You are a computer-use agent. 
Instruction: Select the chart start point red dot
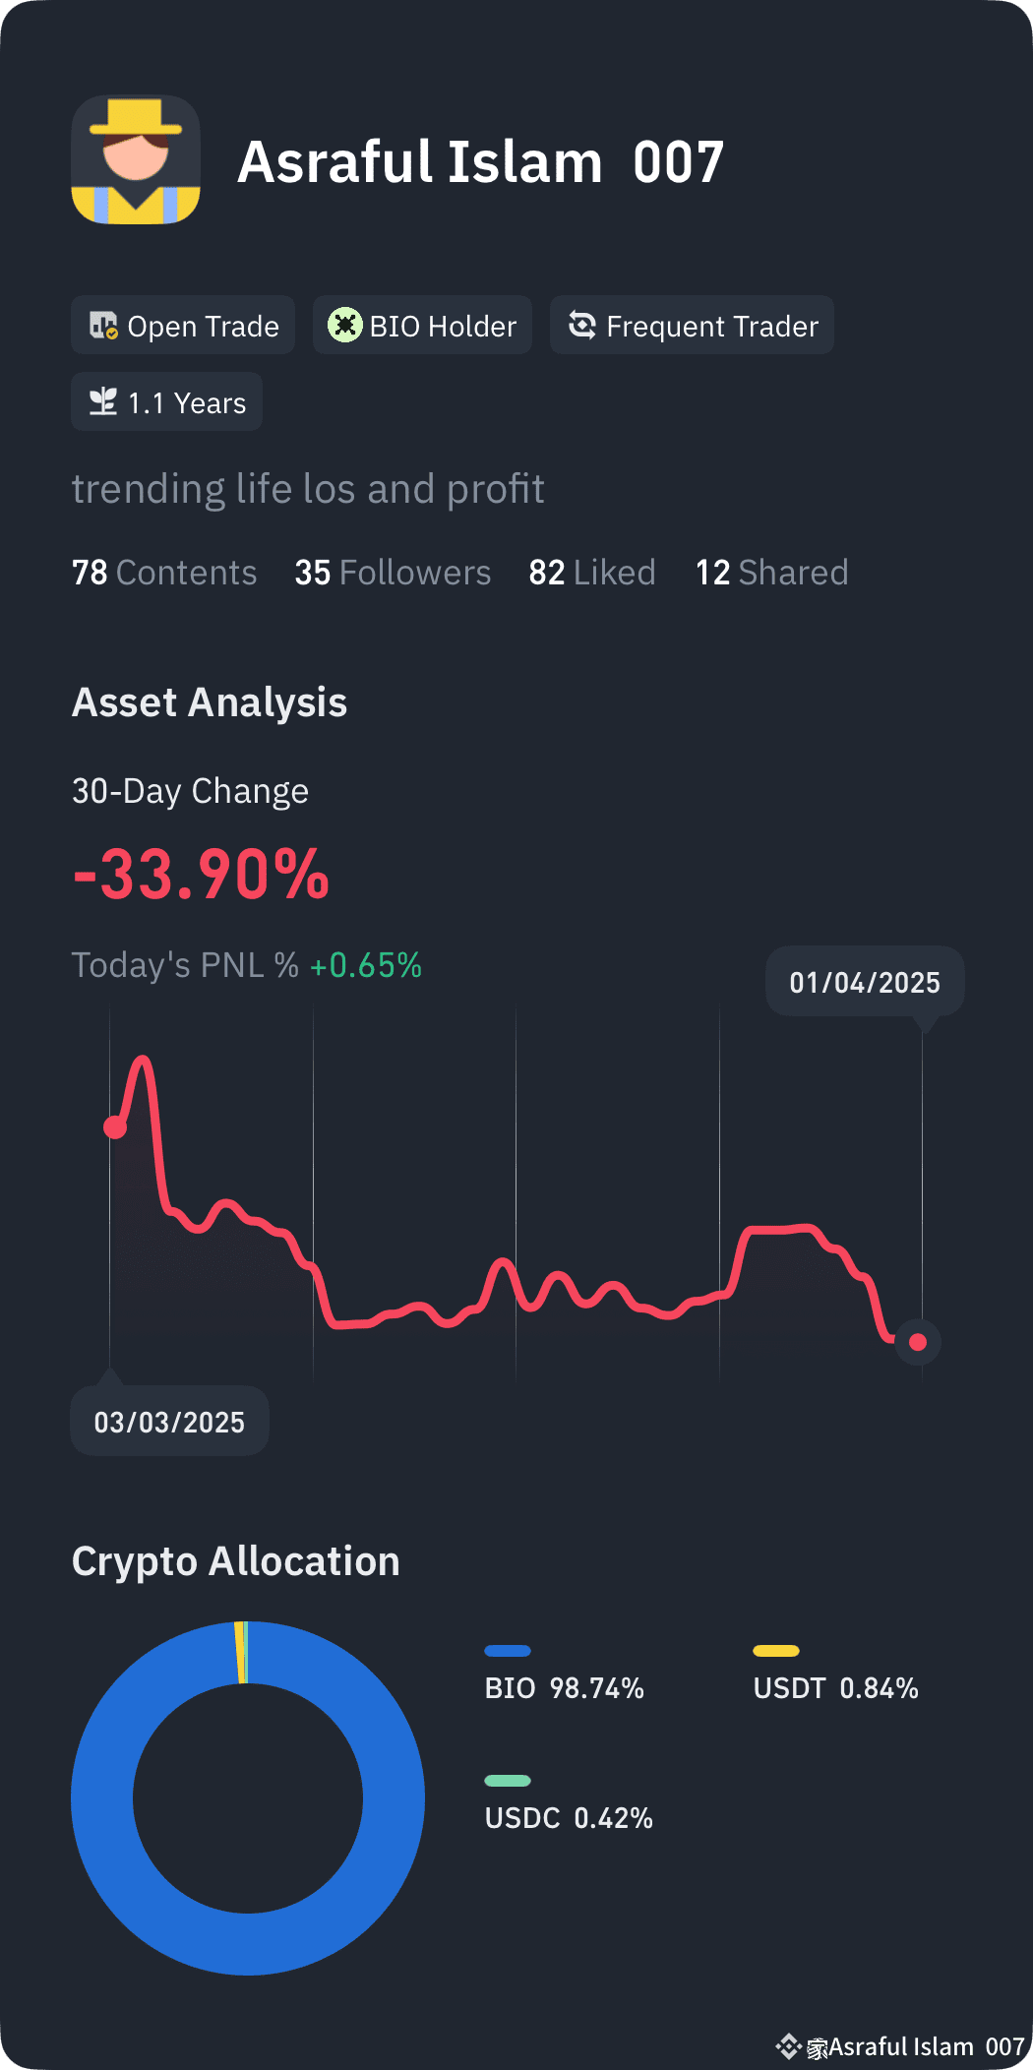[x=115, y=1127]
